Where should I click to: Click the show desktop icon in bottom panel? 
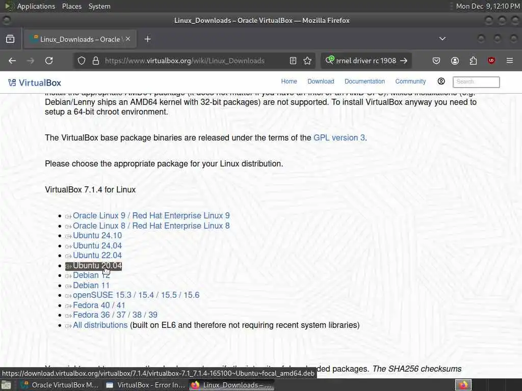tap(6, 385)
